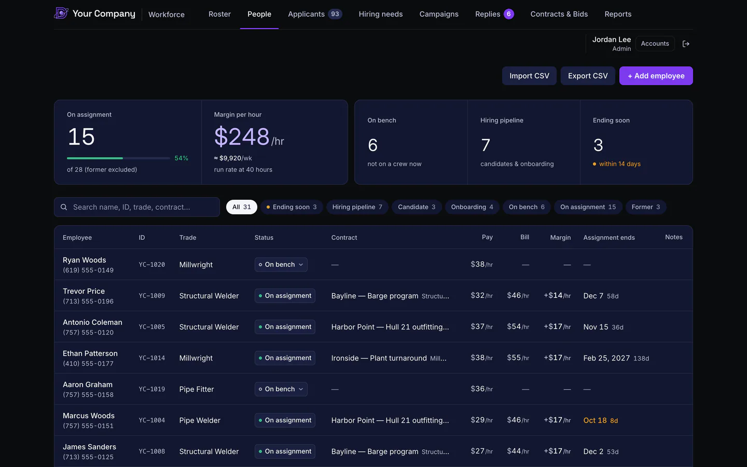Click the search magnifier icon
Image resolution: width=747 pixels, height=467 pixels.
pyautogui.click(x=64, y=207)
